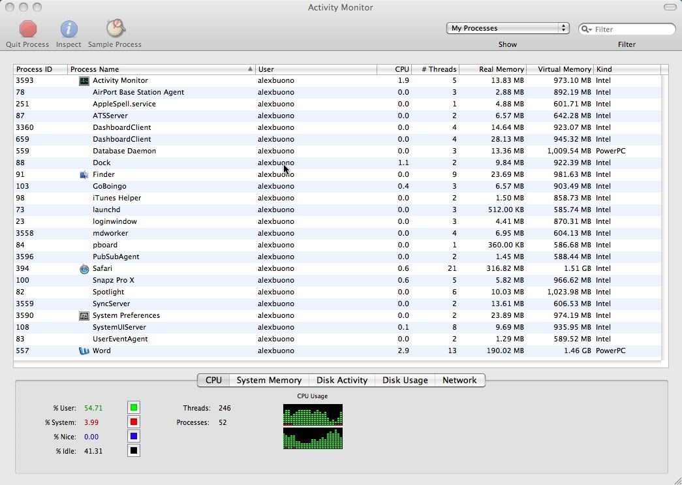The height and width of the screenshot is (485, 682).
Task: Select the AirPort Base Station Agent process
Action: click(x=337, y=92)
